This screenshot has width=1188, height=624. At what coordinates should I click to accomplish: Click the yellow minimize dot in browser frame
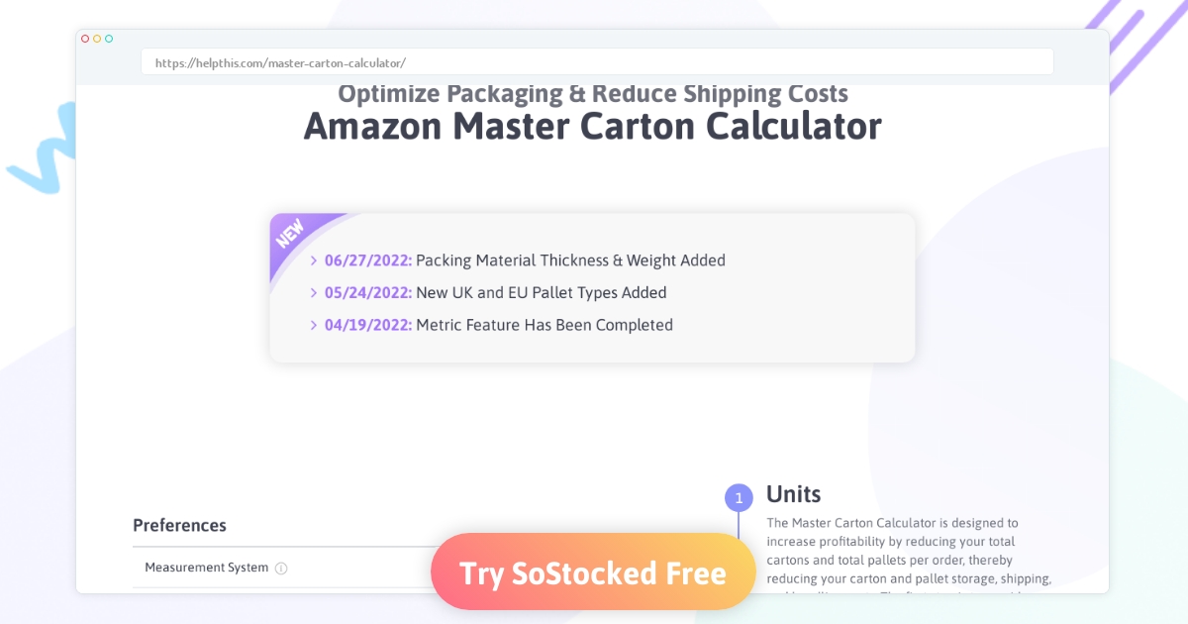coord(97,39)
